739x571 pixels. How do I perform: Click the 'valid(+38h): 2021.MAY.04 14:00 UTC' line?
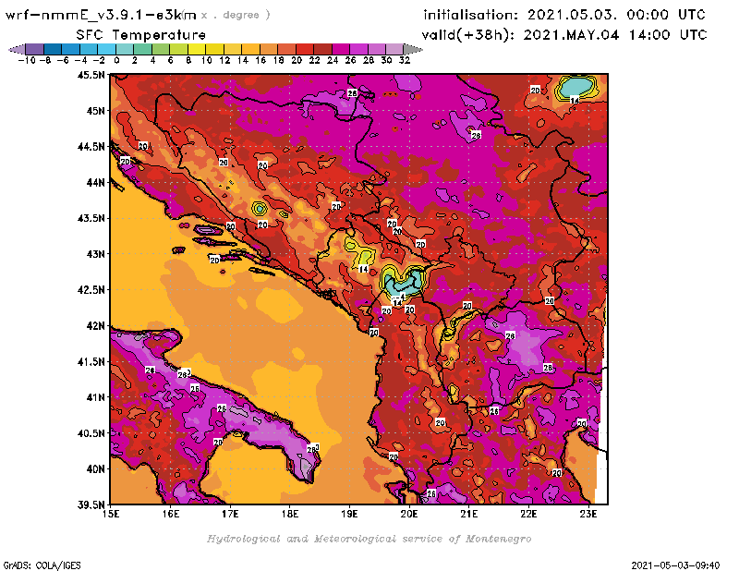(564, 35)
